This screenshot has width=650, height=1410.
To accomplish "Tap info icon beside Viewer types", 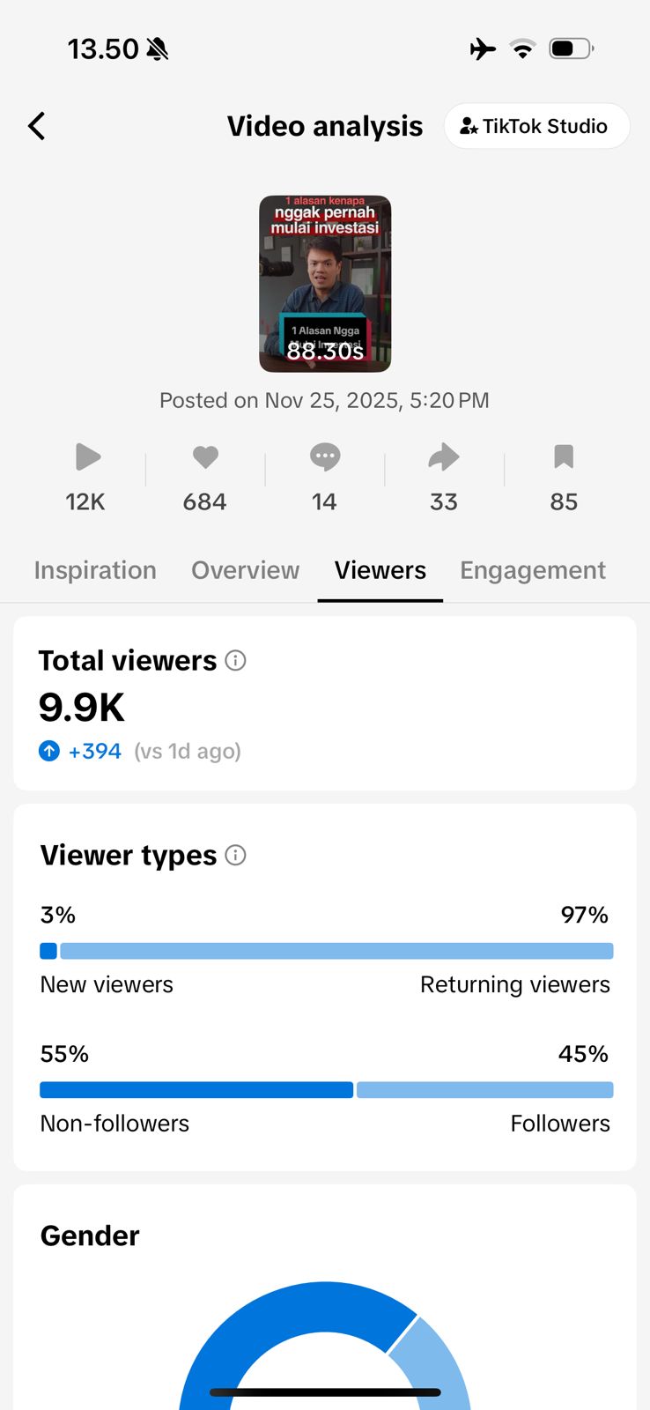I will point(235,855).
